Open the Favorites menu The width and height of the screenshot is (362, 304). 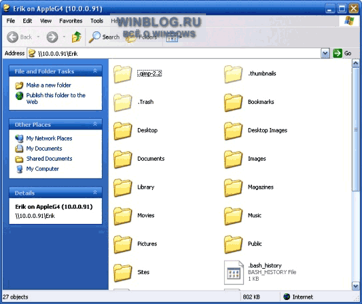(x=71, y=21)
